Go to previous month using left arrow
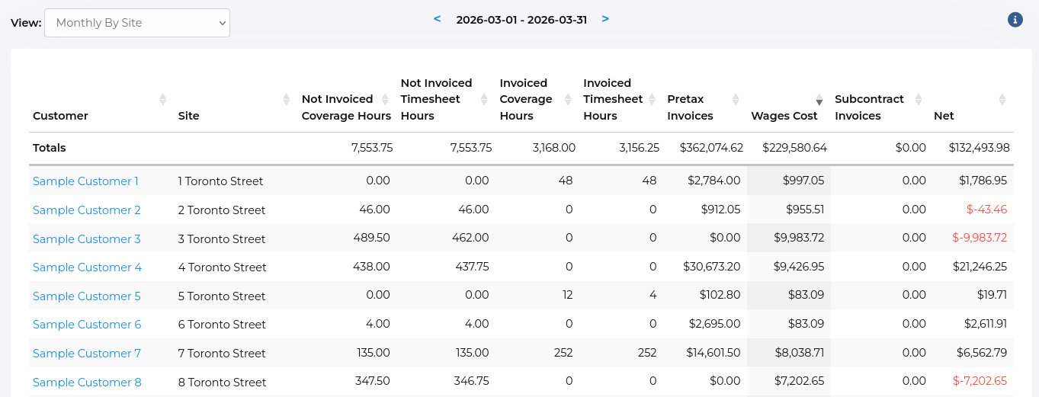The height and width of the screenshot is (397, 1039). 437,19
